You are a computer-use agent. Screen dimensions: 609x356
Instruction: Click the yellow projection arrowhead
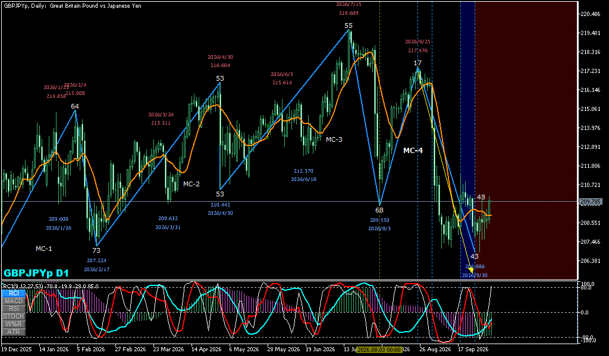point(471,269)
